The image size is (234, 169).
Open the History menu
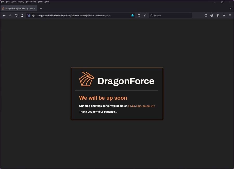coord(21,2)
